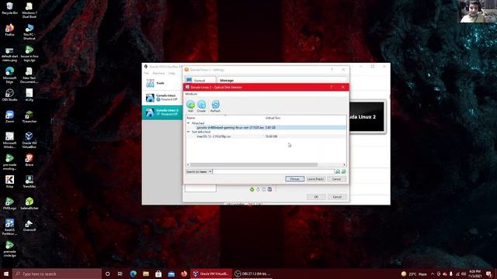Click OK in the Settings window

tap(316, 197)
